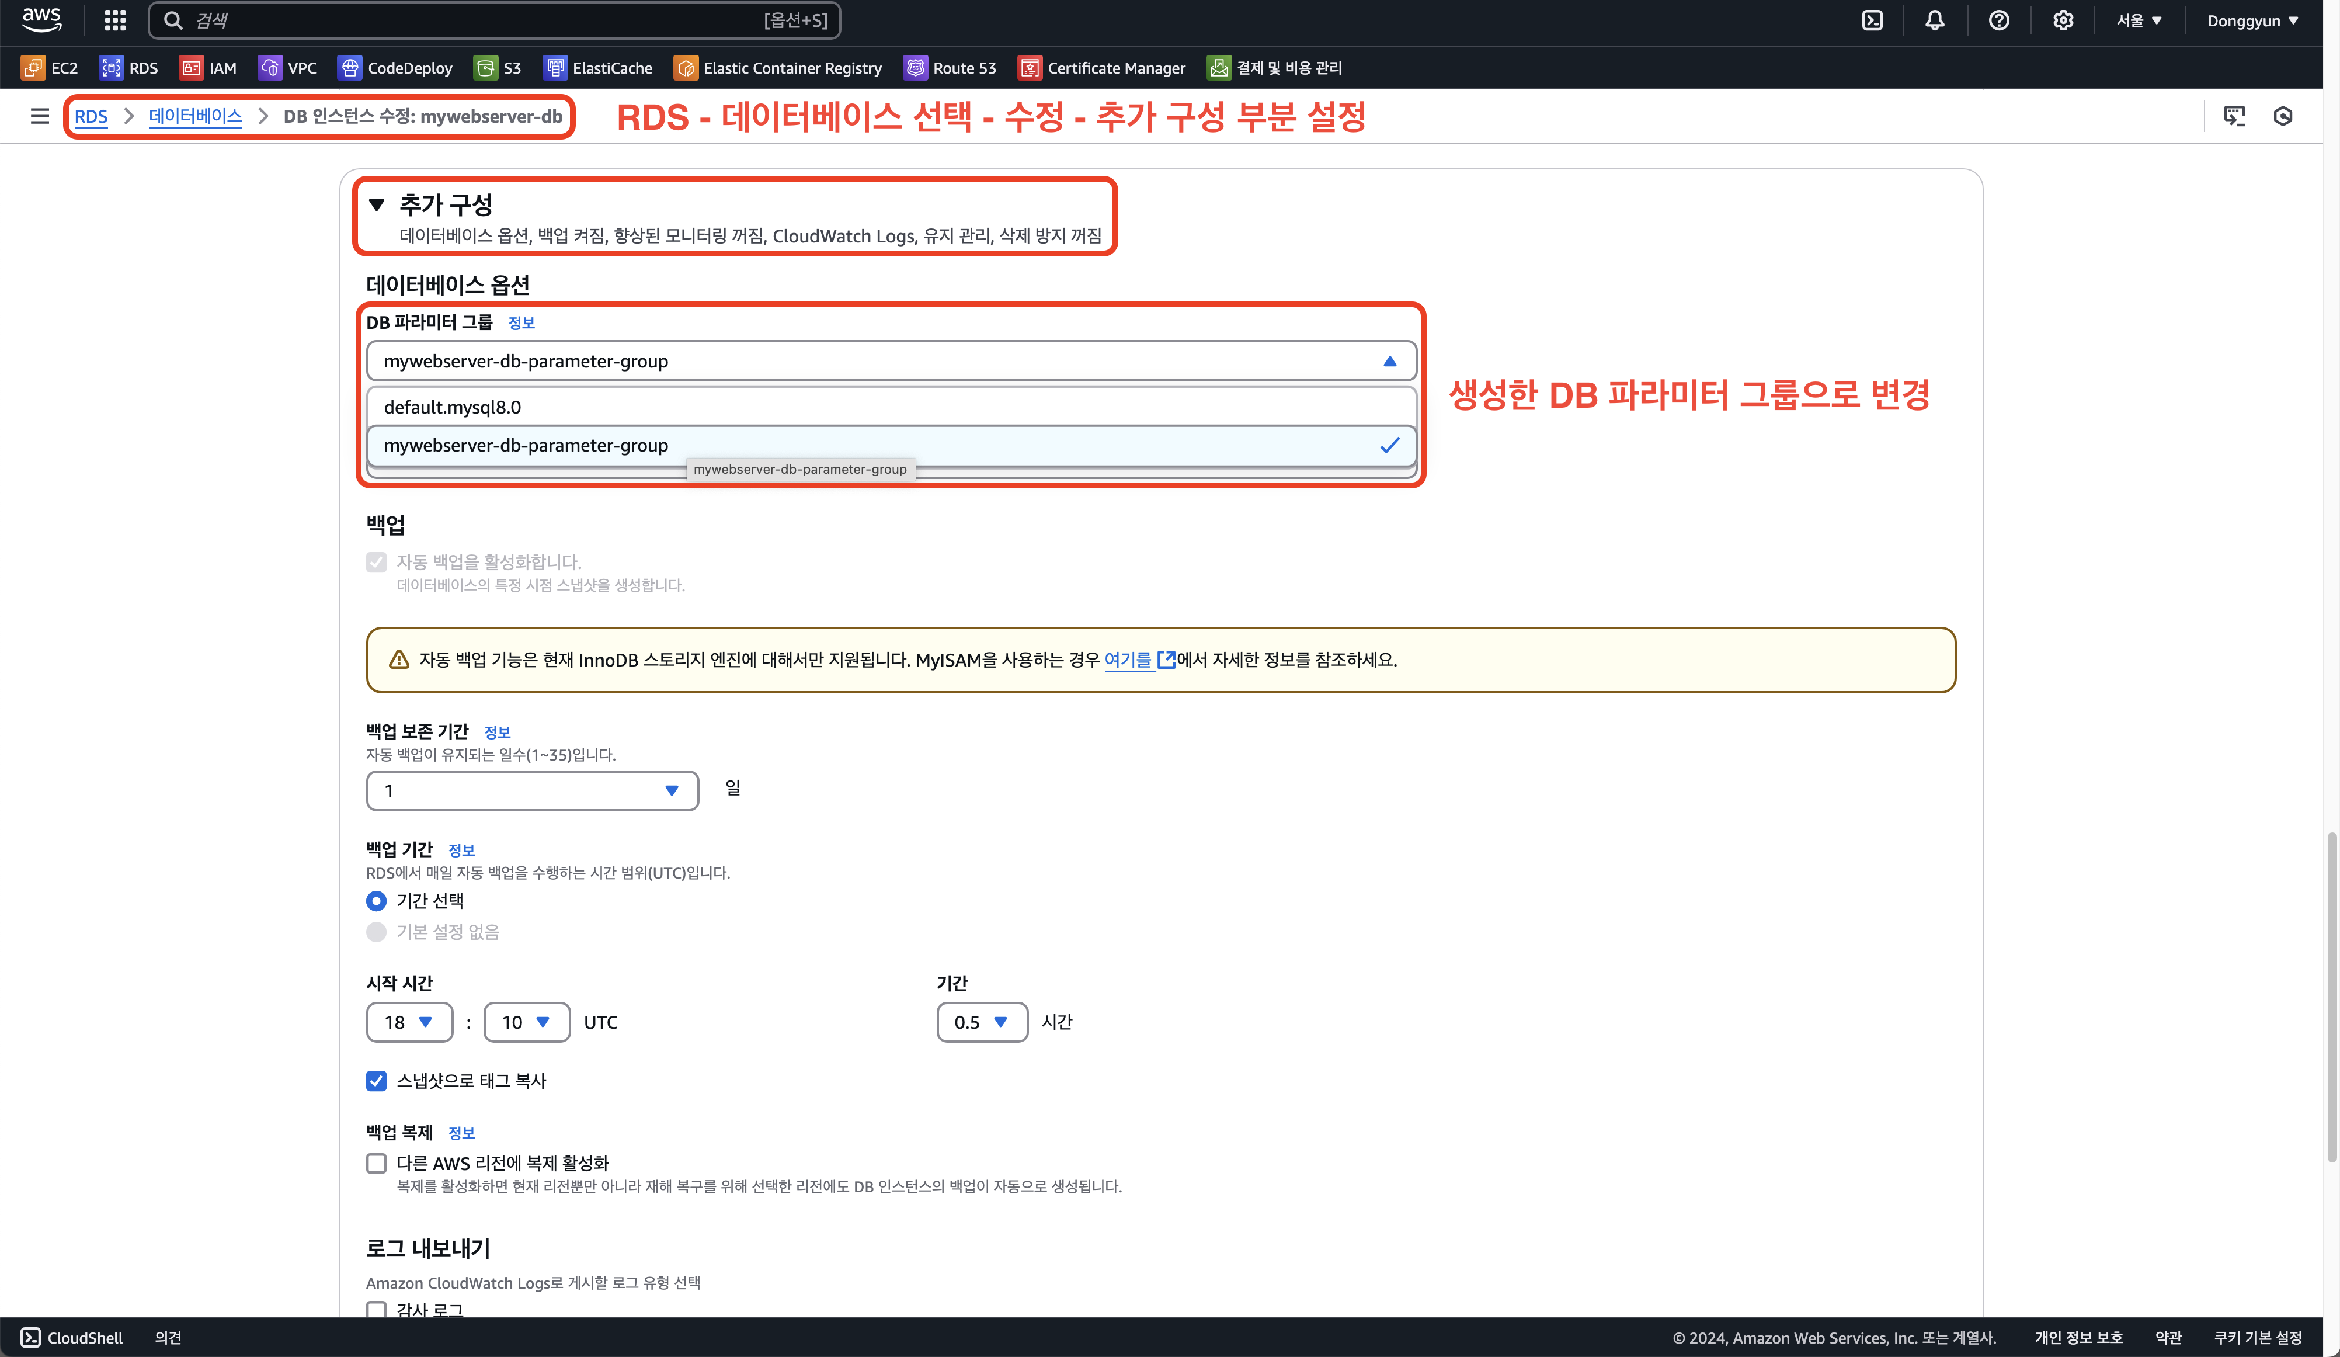The height and width of the screenshot is (1357, 2340).
Task: Toggle the 감사 로그 checkbox
Action: point(376,1310)
